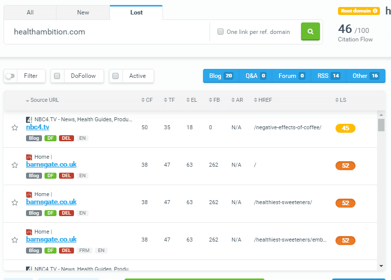The image size is (391, 280).
Task: Click the 46 /100 Citation Flow score
Action: [353, 29]
